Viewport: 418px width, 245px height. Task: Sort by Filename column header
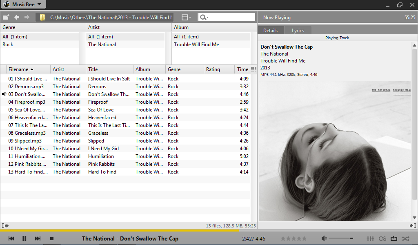(x=28, y=69)
